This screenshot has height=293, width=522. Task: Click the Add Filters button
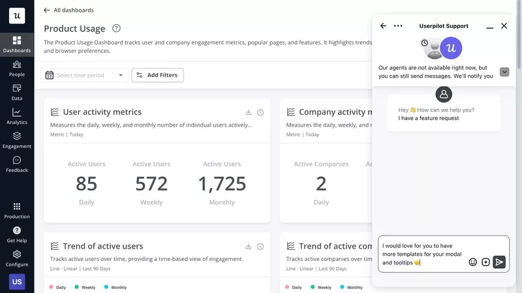[157, 75]
